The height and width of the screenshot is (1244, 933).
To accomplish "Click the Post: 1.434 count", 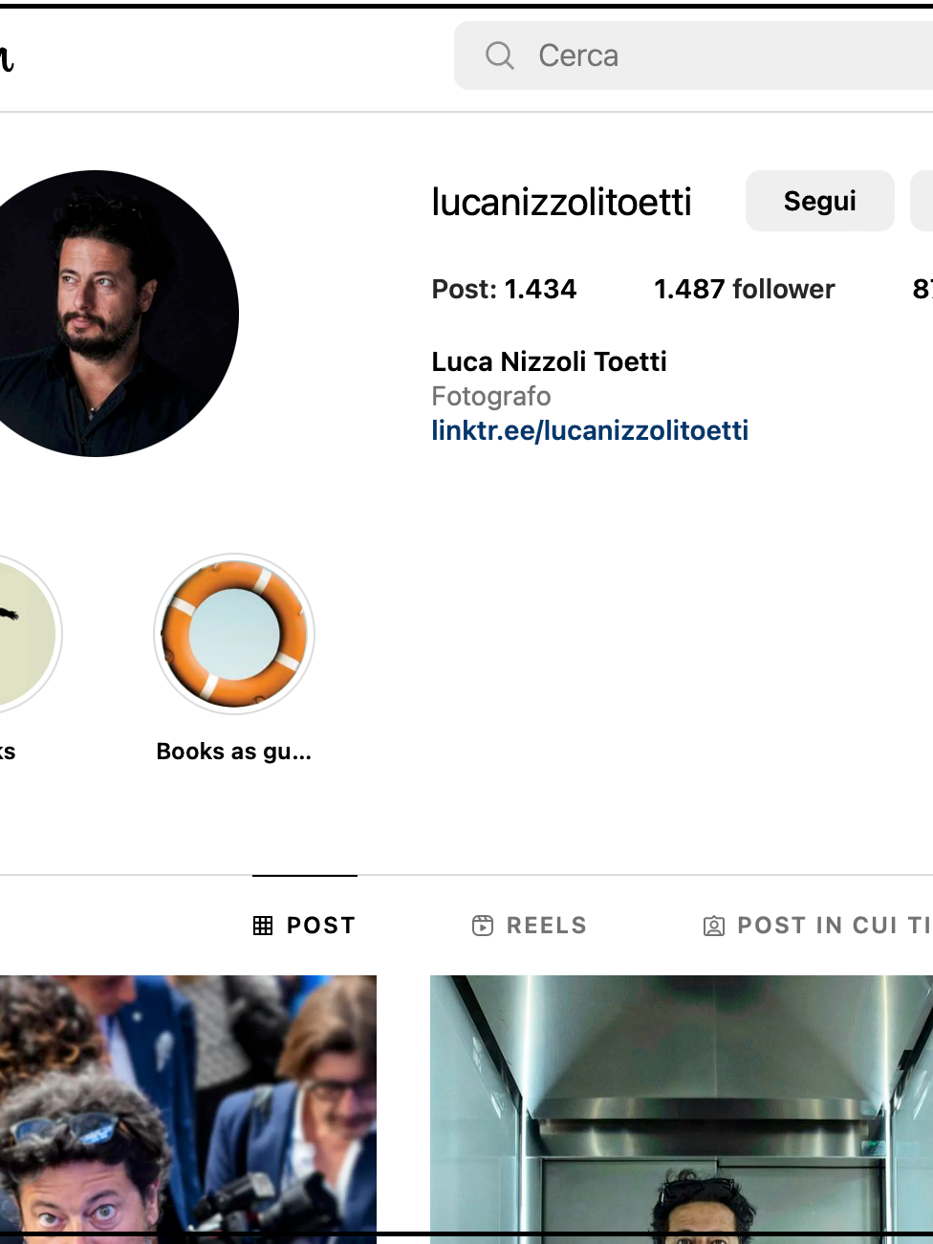I will click(x=504, y=289).
